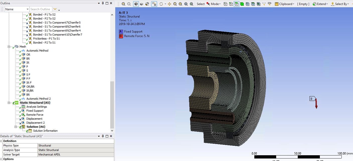Open the Name filter dropdown
Screen dimensions: 353x161
(x=28, y=9)
